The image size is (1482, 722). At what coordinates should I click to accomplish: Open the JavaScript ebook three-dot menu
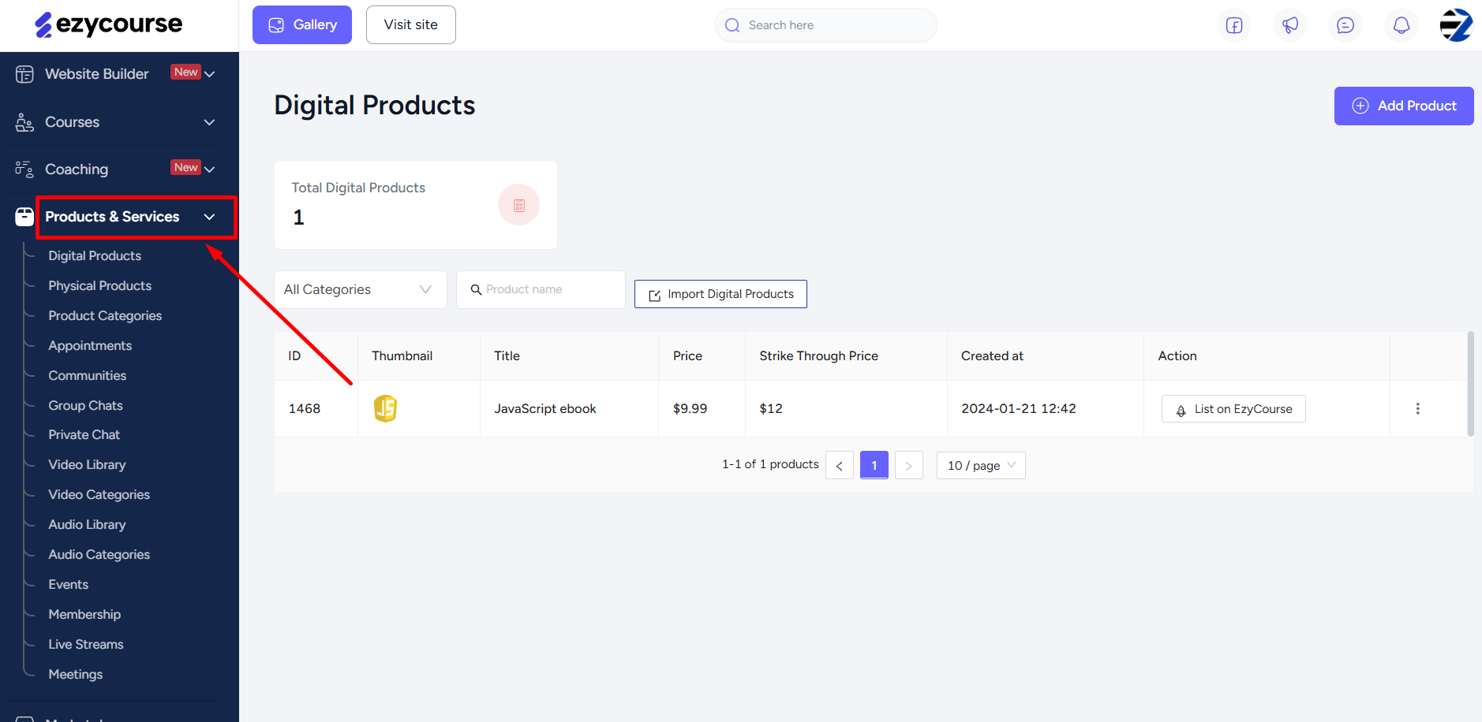pos(1417,408)
